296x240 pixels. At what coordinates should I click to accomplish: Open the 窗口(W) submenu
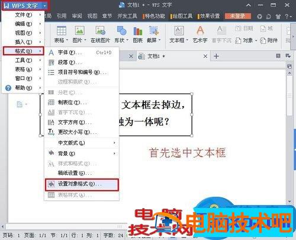(x=22, y=79)
